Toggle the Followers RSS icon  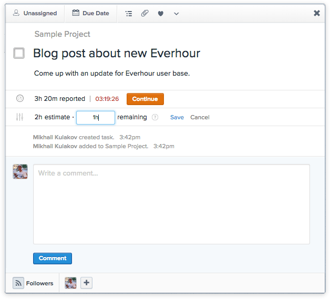coord(19,283)
